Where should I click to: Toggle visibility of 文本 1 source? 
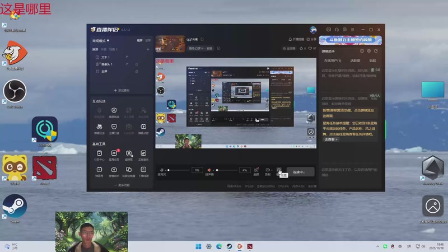coord(127,57)
